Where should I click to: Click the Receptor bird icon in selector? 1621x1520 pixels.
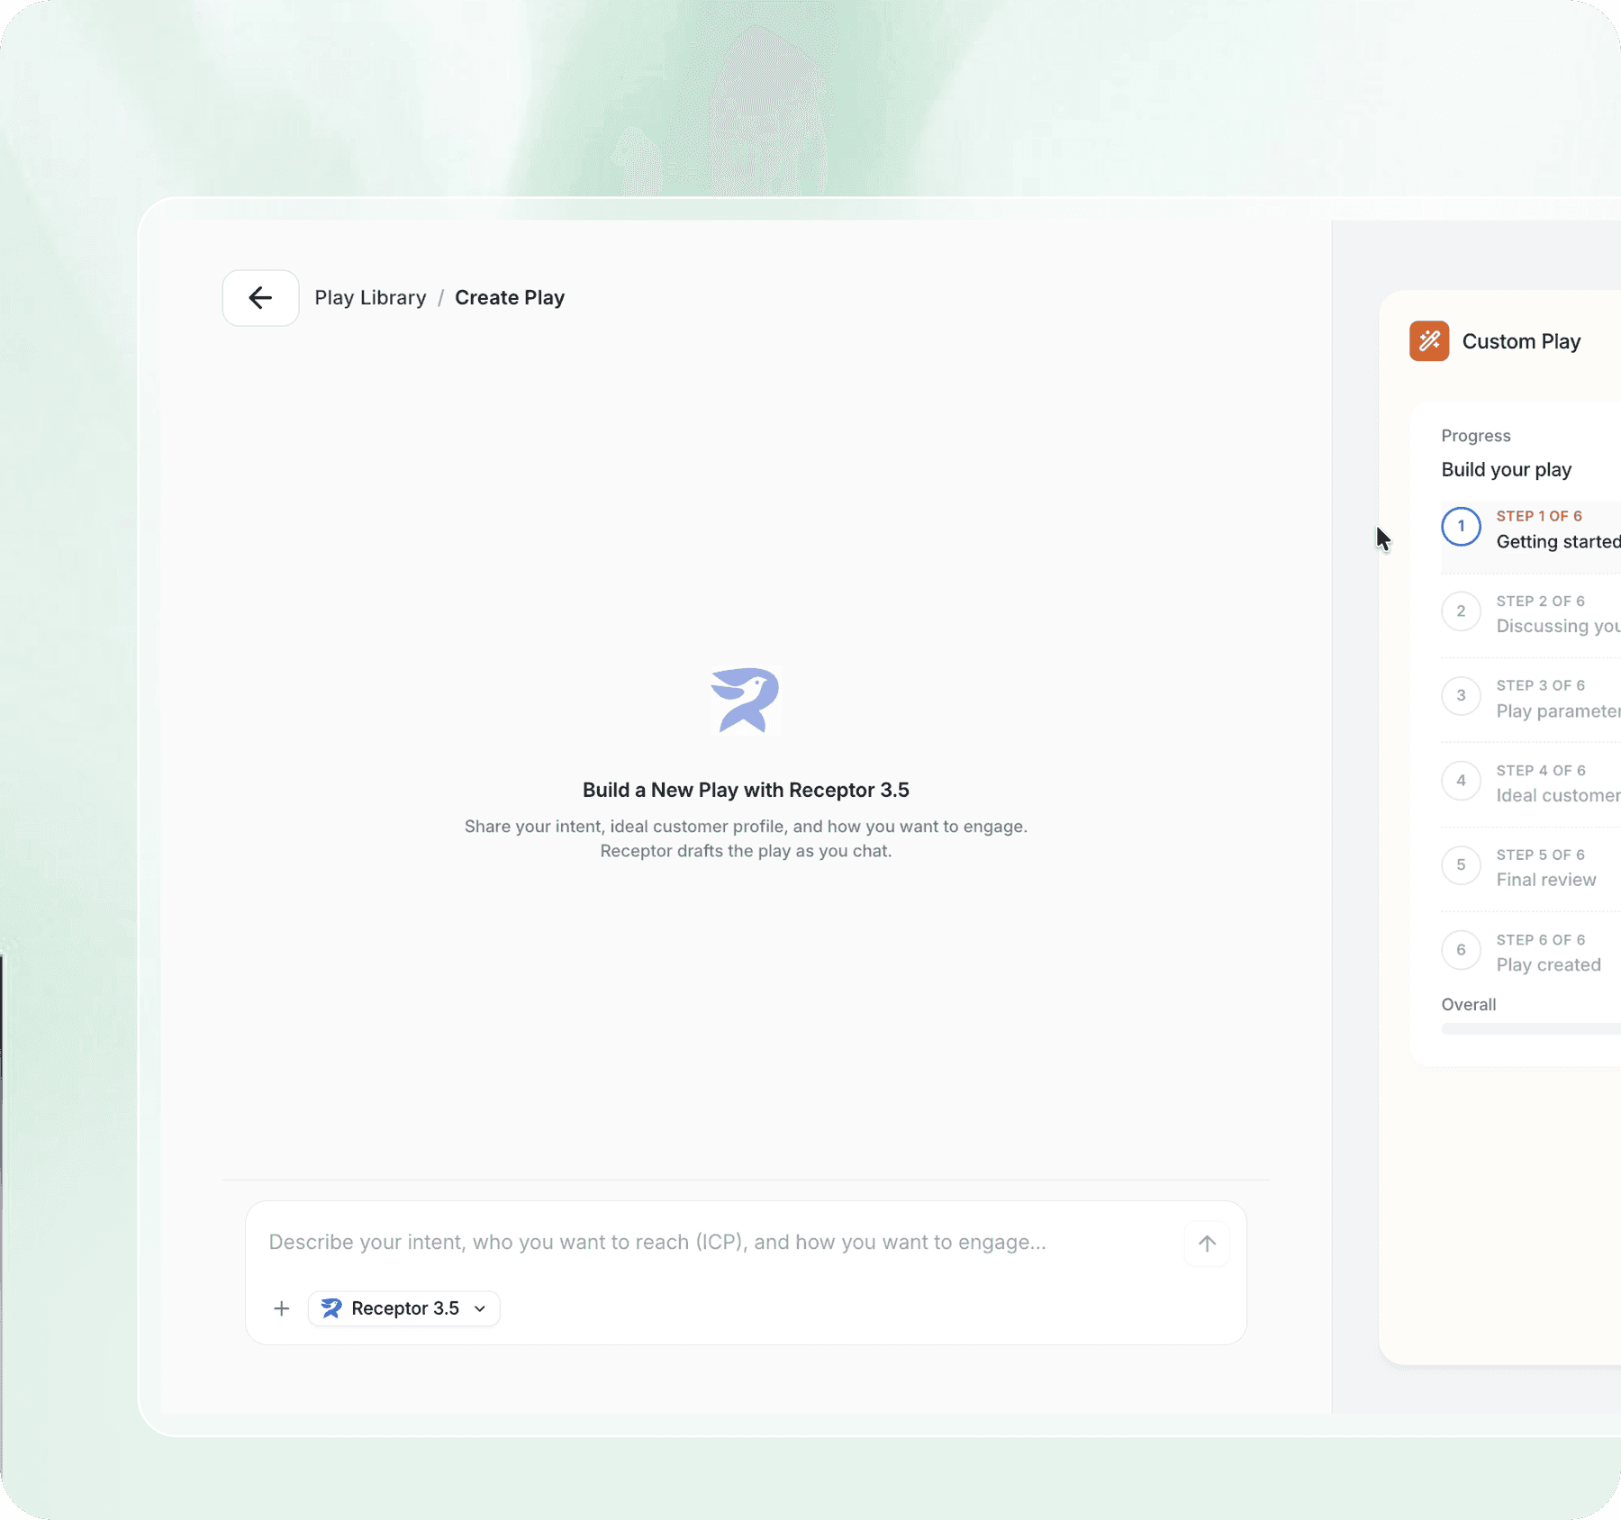[x=331, y=1308]
